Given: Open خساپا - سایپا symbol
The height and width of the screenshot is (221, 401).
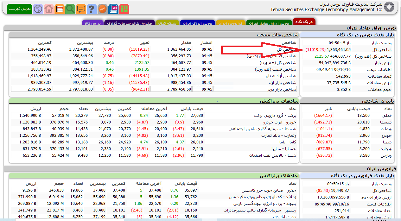Looking at the screenshot, I should pyautogui.click(x=284, y=149).
